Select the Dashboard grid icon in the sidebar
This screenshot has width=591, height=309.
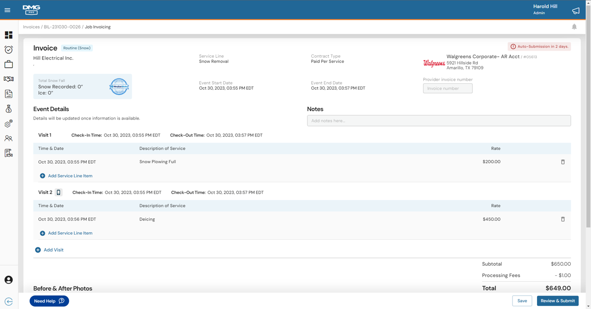tap(8, 35)
